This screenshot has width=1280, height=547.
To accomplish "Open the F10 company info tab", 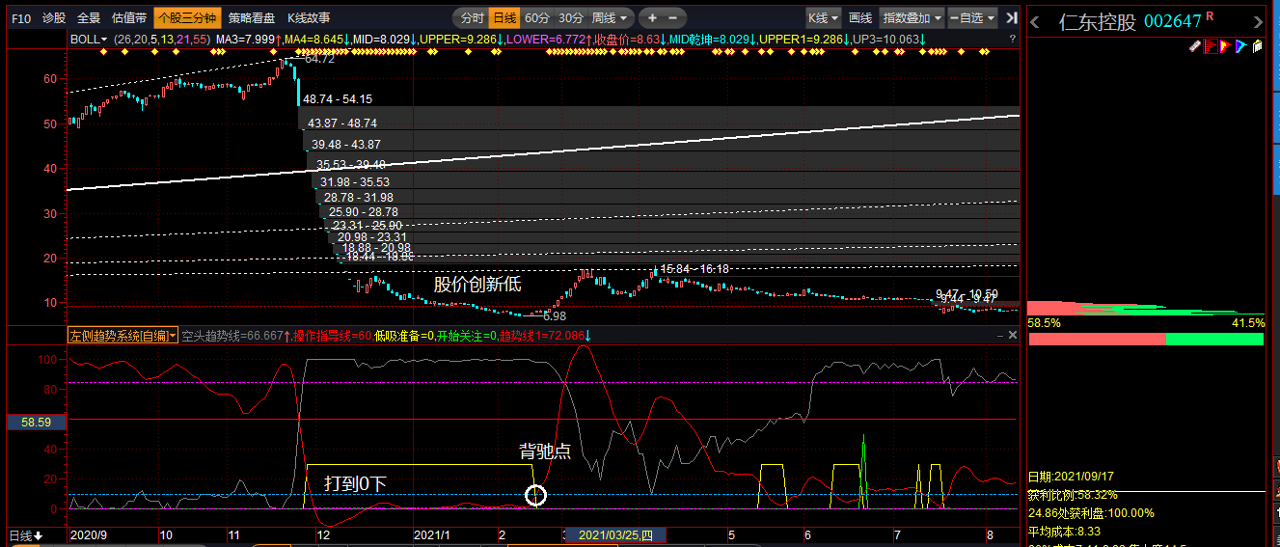I will point(20,17).
